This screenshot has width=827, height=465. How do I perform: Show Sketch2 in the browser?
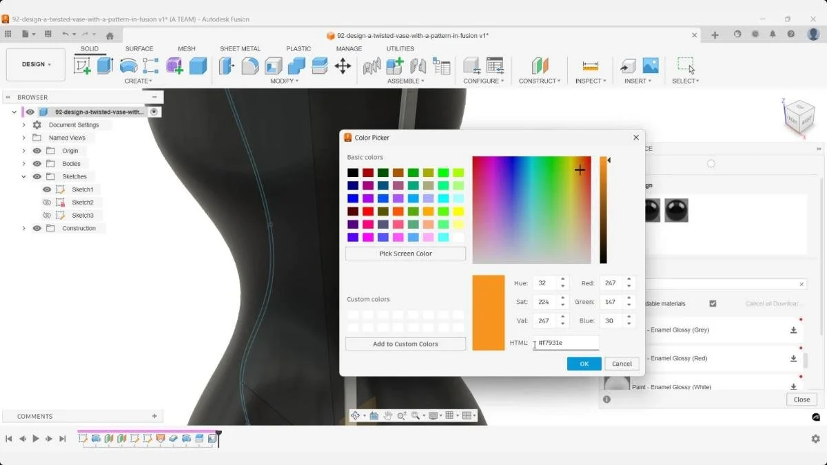point(47,202)
